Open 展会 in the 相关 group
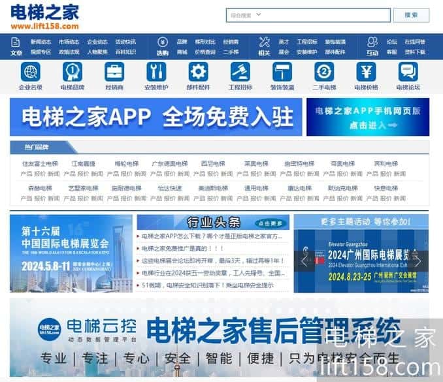 point(284,52)
